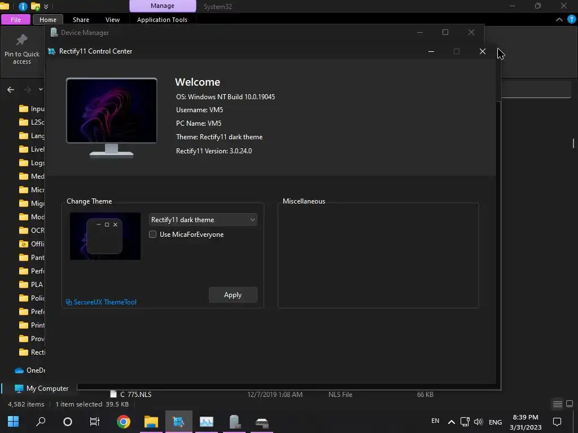Click the Explorer vertical scrollbar thumb

[573, 143]
